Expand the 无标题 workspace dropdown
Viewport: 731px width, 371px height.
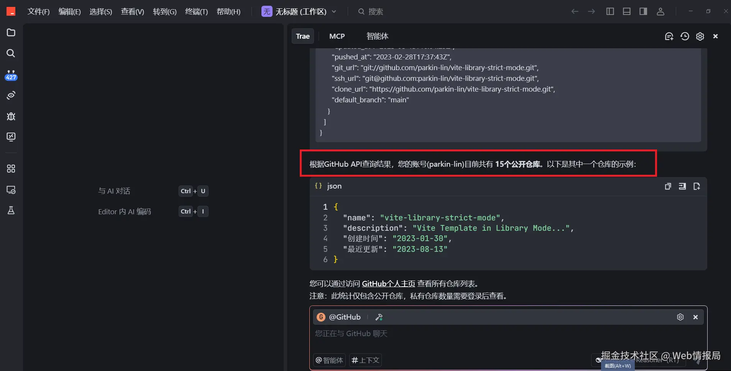tap(334, 11)
